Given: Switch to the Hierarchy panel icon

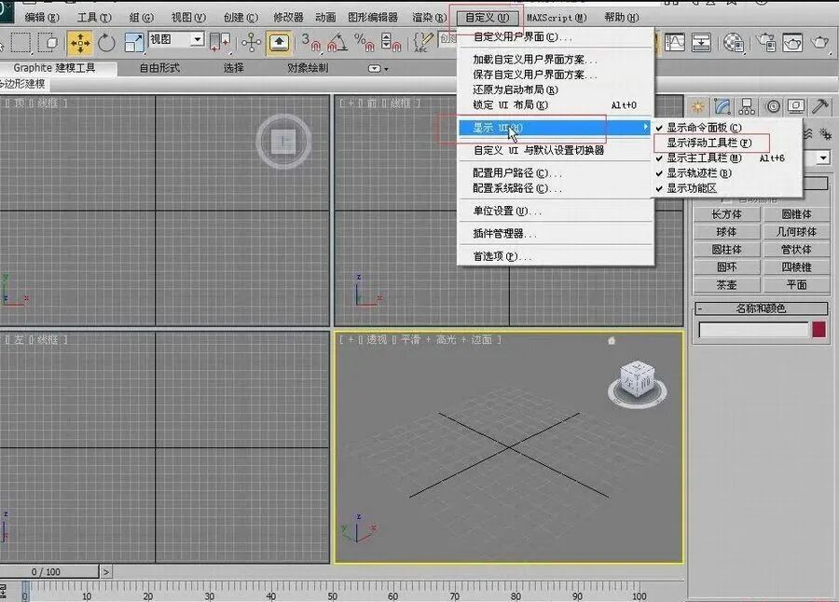Looking at the screenshot, I should point(747,106).
